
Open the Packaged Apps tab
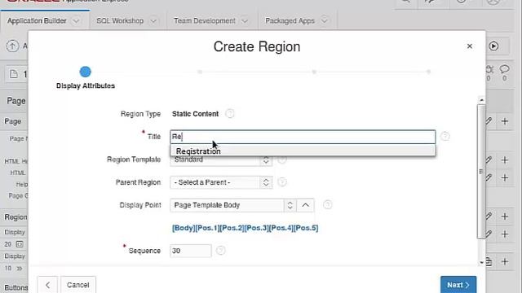290,20
